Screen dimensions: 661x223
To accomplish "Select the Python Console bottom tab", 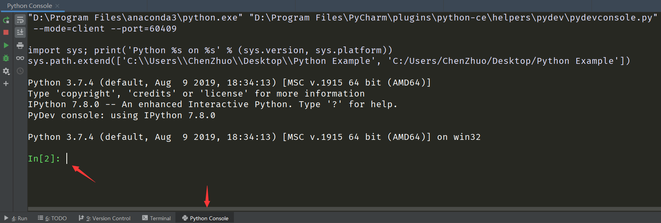I will (205, 218).
